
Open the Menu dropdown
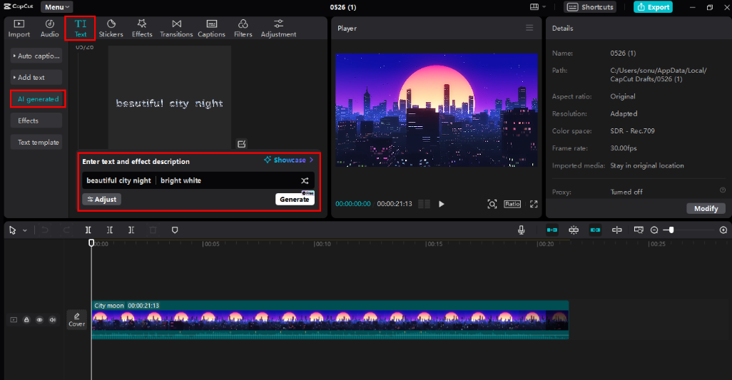[x=57, y=7]
